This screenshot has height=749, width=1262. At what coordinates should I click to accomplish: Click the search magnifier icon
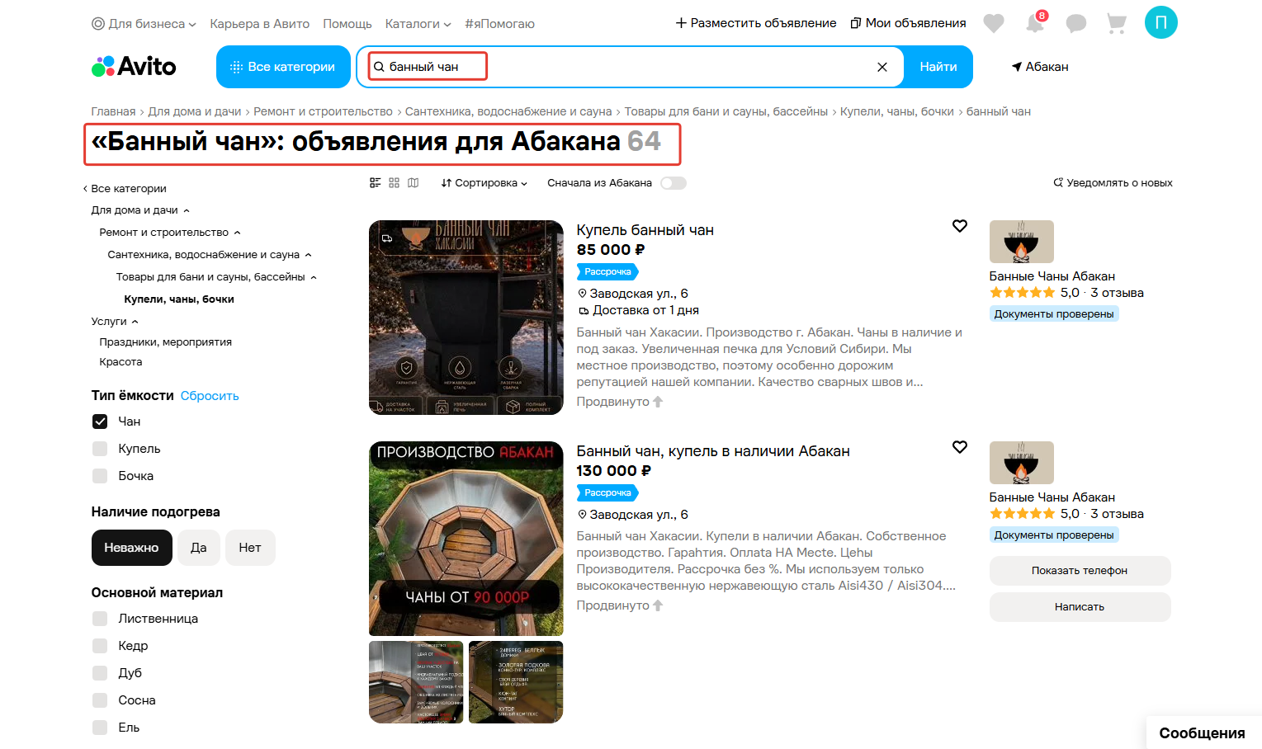pyautogui.click(x=379, y=67)
